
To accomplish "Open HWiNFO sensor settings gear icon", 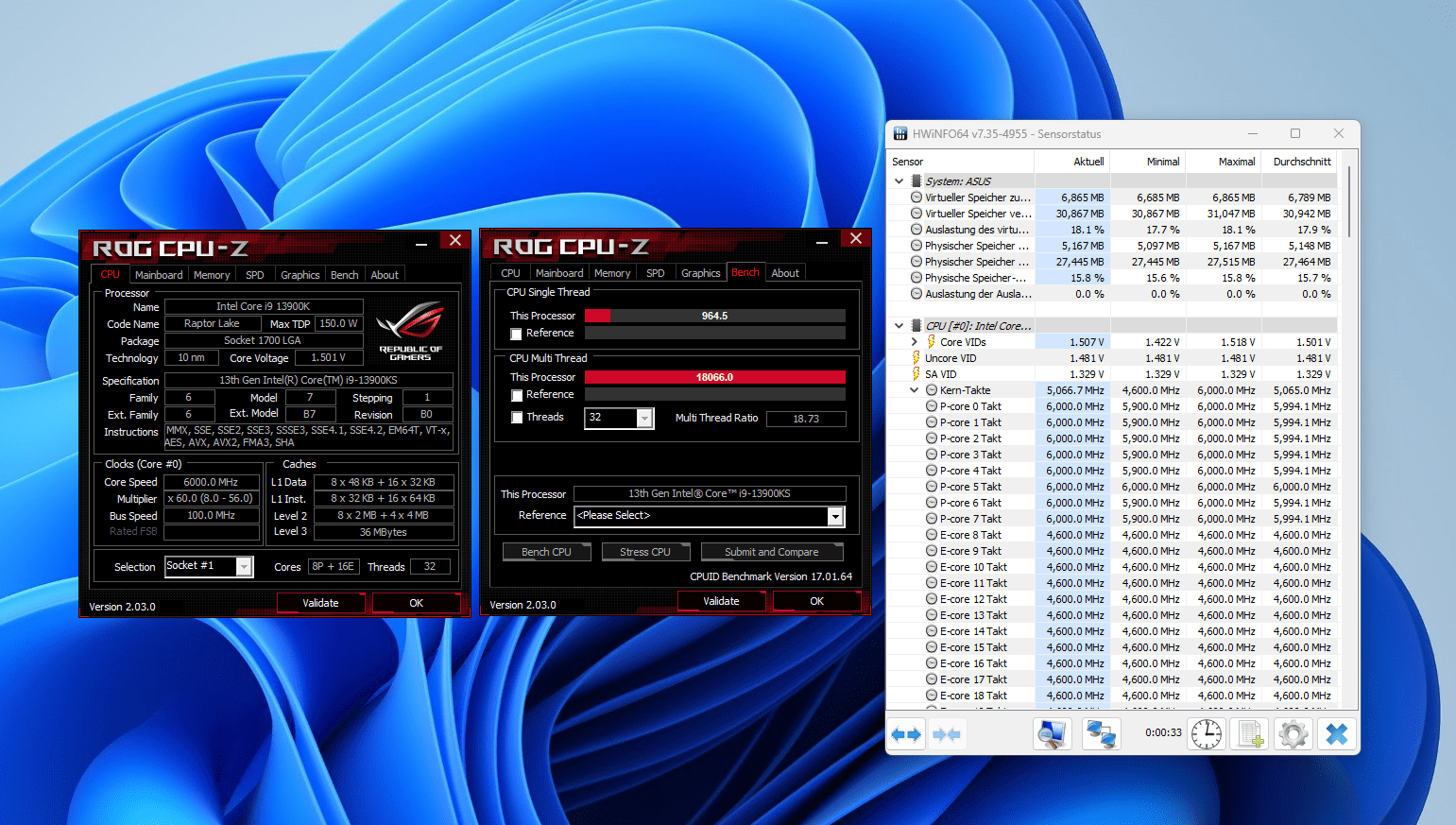I will click(x=1293, y=734).
